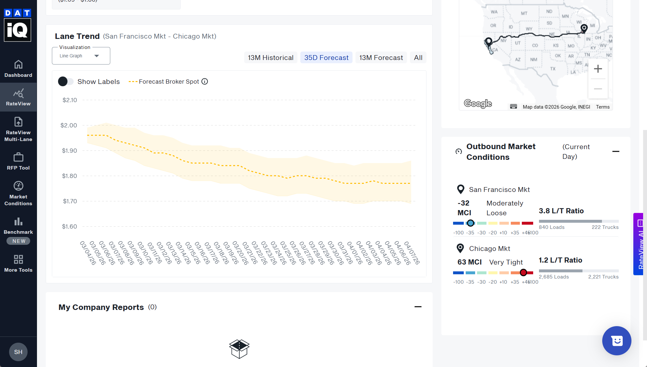Show All lane trend data

[418, 58]
